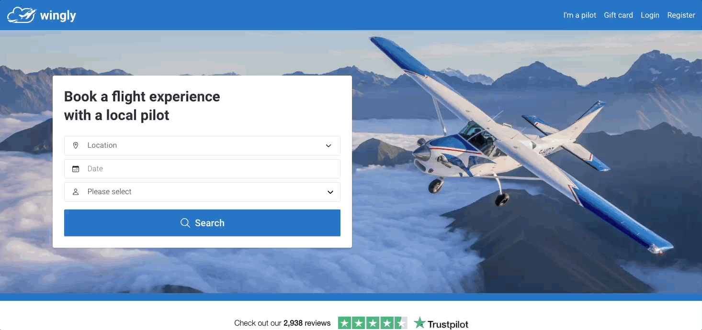Click the wingly wordmark text
This screenshot has width=702, height=330.
coord(58,15)
